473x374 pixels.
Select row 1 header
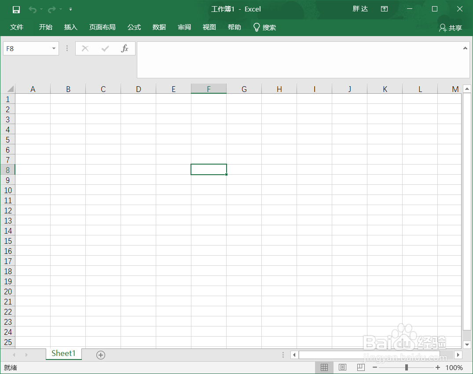tap(7, 99)
